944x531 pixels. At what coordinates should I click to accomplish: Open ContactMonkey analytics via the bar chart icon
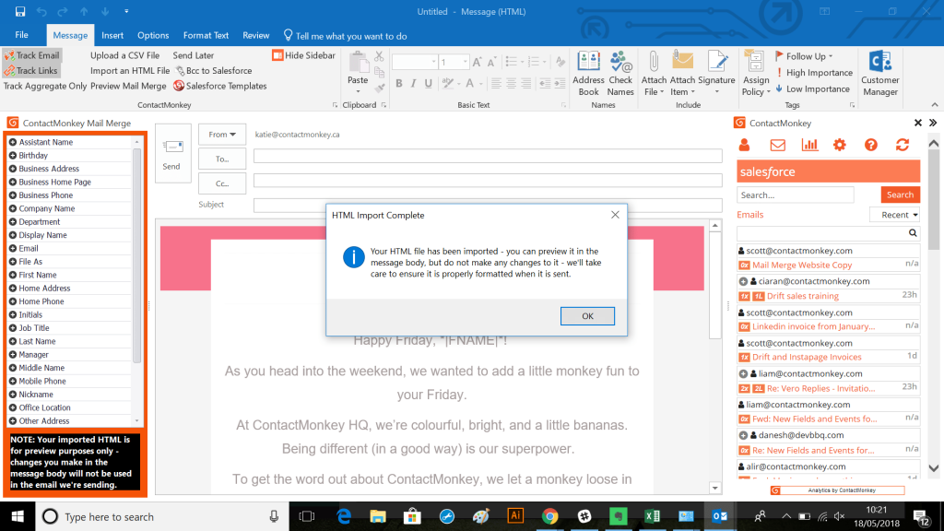click(x=808, y=145)
